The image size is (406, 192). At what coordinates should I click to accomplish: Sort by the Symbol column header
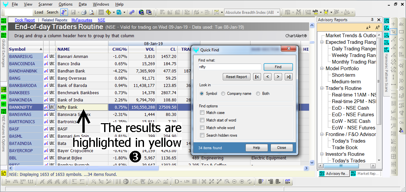(26, 49)
